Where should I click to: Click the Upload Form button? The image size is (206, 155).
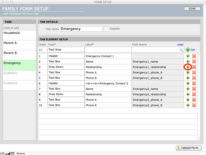(188, 148)
